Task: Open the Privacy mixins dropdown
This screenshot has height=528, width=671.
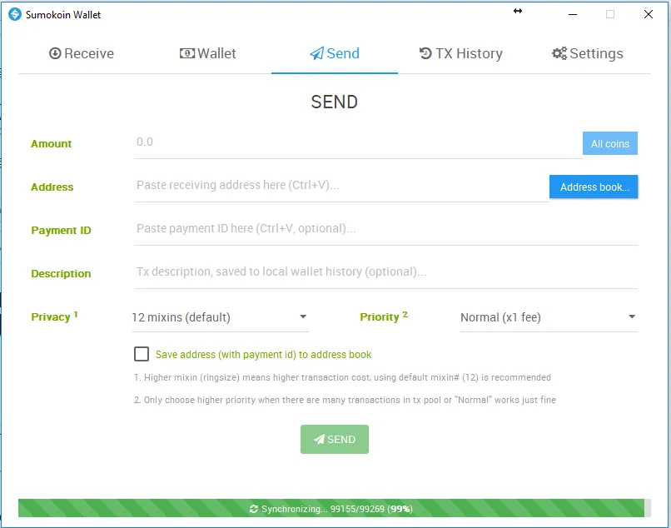Action: [x=220, y=317]
